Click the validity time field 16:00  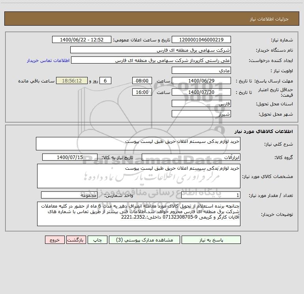click(x=142, y=92)
